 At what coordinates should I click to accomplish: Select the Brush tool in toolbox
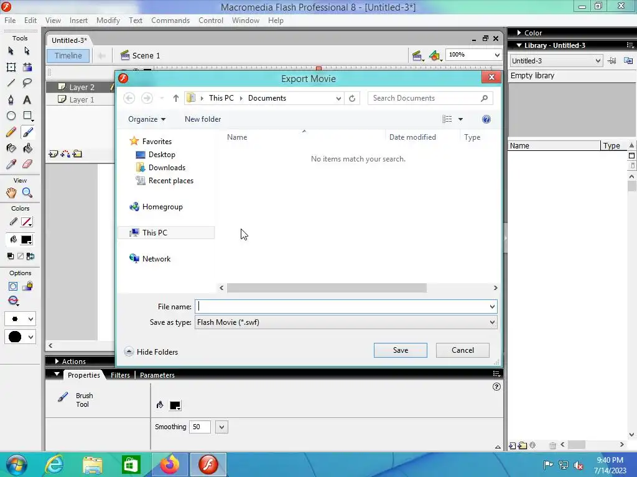(27, 132)
